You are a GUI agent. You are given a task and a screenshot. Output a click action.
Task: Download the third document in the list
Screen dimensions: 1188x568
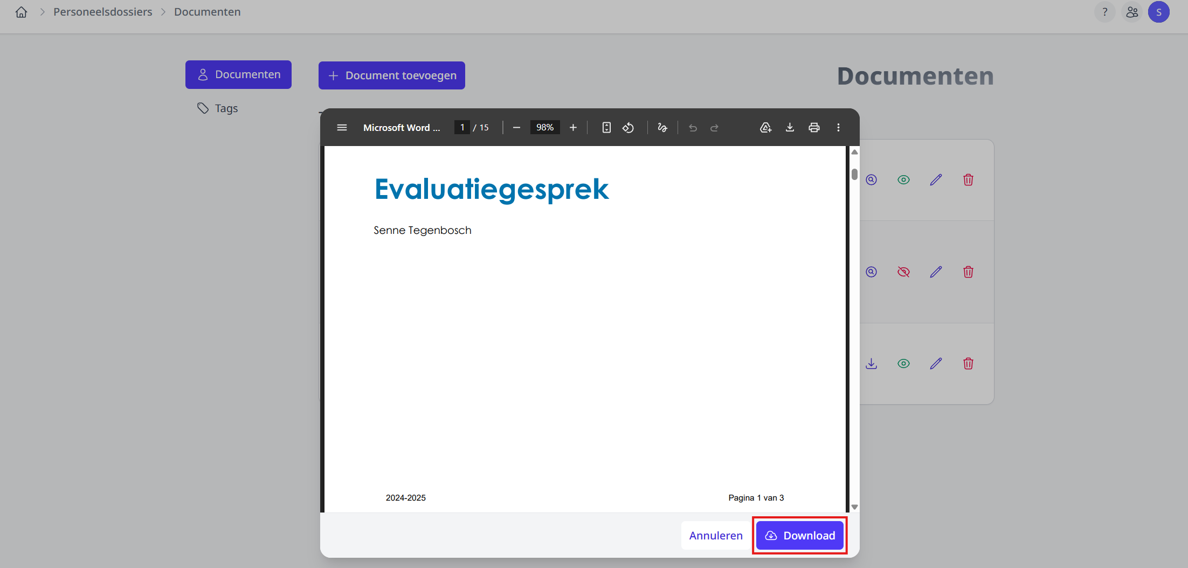pyautogui.click(x=871, y=363)
